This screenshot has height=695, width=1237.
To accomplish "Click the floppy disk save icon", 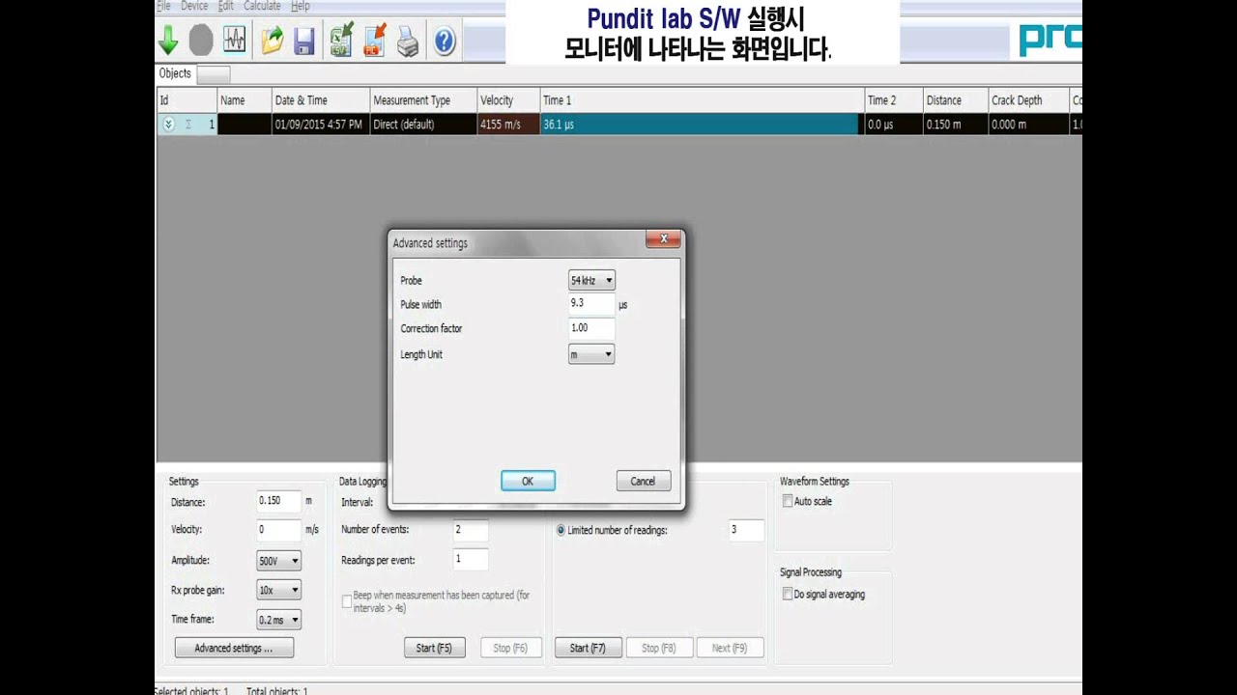I will tap(304, 41).
